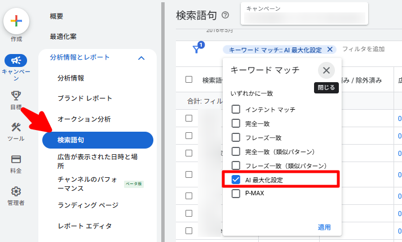Click help icon beside 検索語句 title
This screenshot has height=242, width=402.
tap(226, 15)
